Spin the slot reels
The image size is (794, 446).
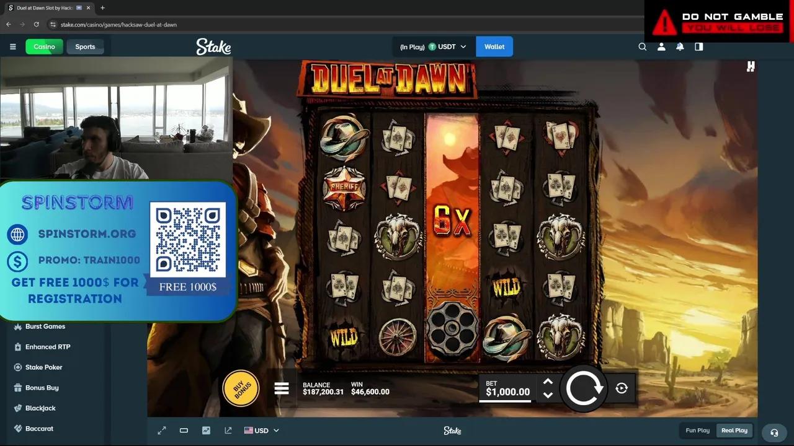click(x=584, y=388)
